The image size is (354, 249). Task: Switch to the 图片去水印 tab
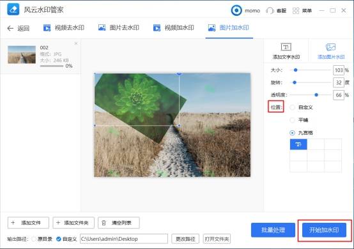(x=119, y=27)
